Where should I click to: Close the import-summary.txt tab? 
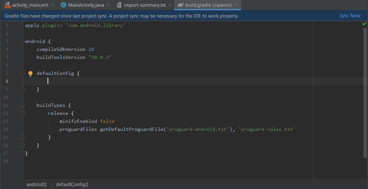pos(170,5)
